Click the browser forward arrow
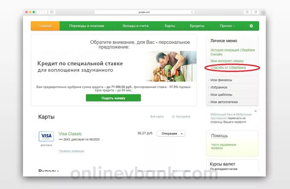290x189 pixels. (45, 12)
